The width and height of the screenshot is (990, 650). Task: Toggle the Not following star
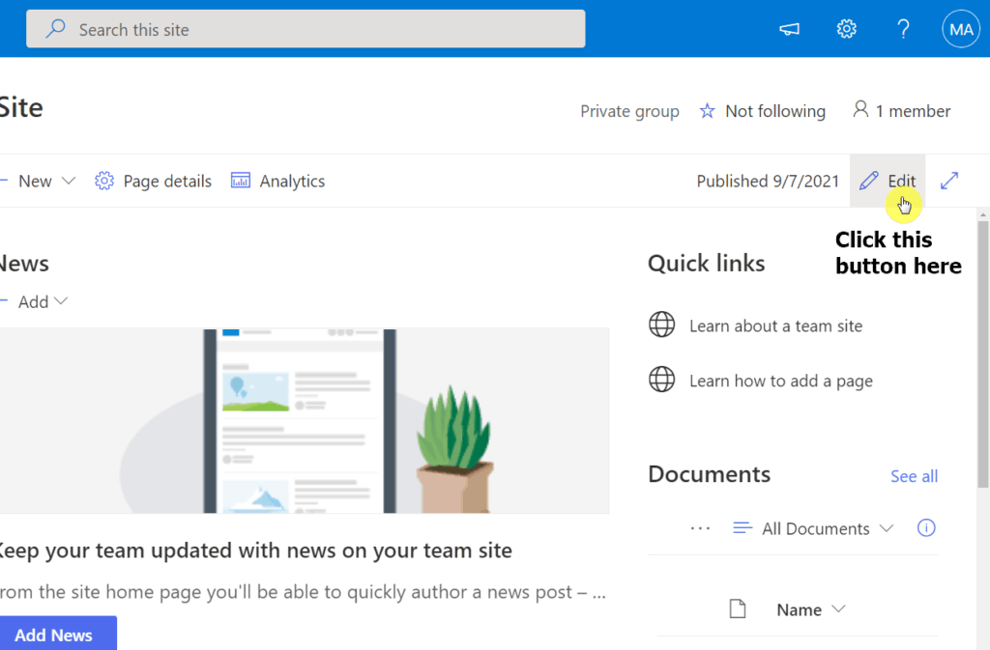click(x=707, y=112)
